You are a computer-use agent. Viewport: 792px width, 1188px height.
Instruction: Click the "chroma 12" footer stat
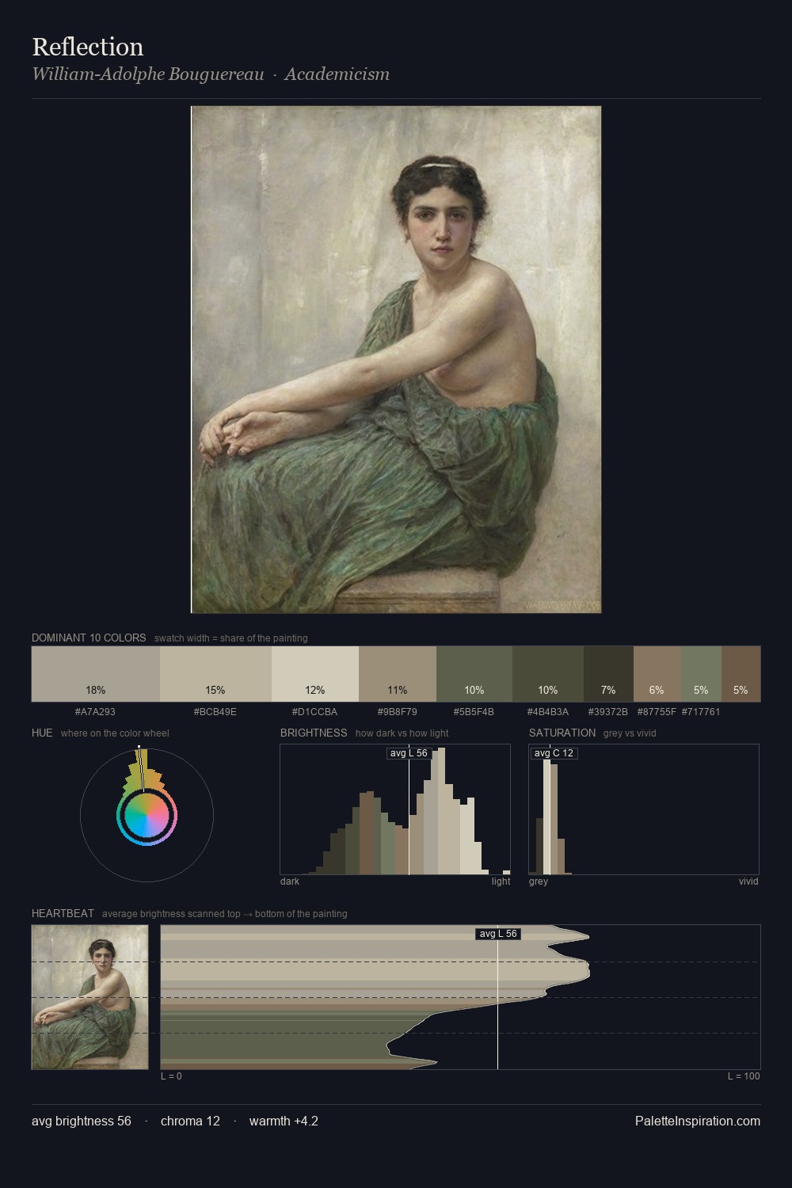coord(190,1121)
